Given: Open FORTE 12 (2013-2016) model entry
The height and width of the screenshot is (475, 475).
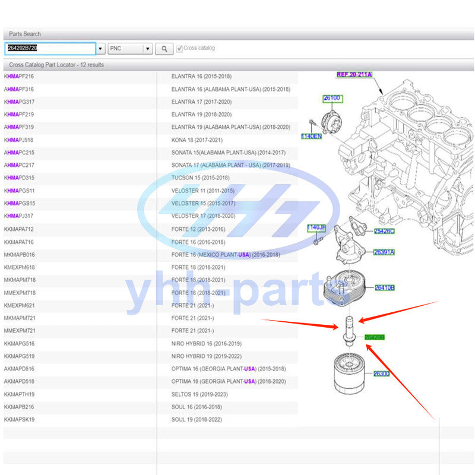Looking at the screenshot, I should point(198,229).
